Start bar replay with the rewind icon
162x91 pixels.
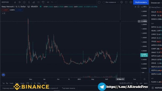tap(48, 2)
